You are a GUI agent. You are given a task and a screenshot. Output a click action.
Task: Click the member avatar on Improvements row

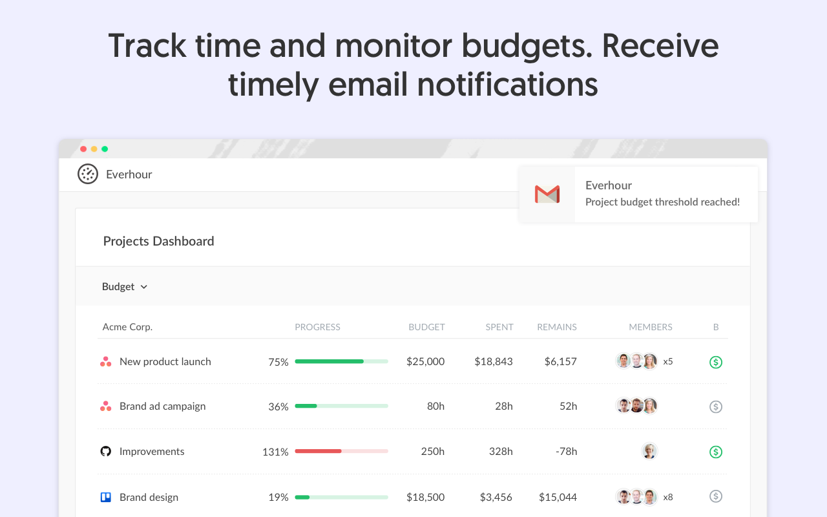[x=649, y=451]
